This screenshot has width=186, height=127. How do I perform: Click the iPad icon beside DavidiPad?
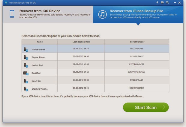click(x=26, y=73)
